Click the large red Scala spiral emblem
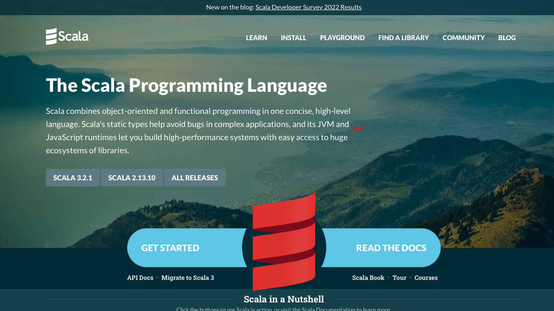The image size is (554, 311). point(284,242)
